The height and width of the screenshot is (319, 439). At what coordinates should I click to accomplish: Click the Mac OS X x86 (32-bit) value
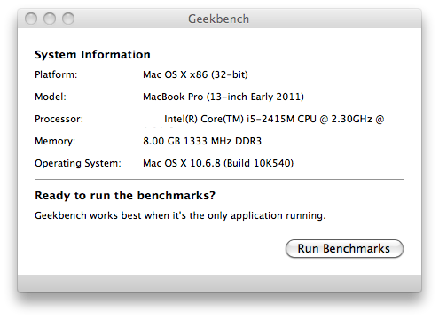(195, 74)
